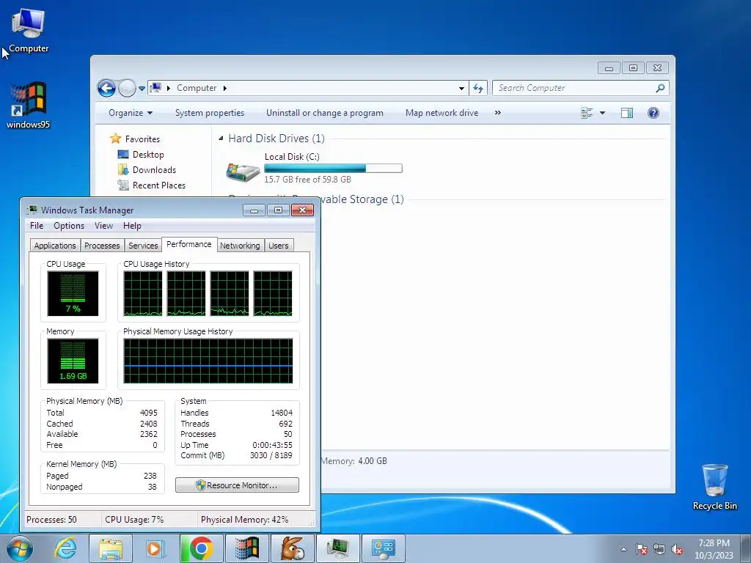Click Computer breadcrumb in address bar
Screen dimensions: 751x563
click(x=197, y=88)
